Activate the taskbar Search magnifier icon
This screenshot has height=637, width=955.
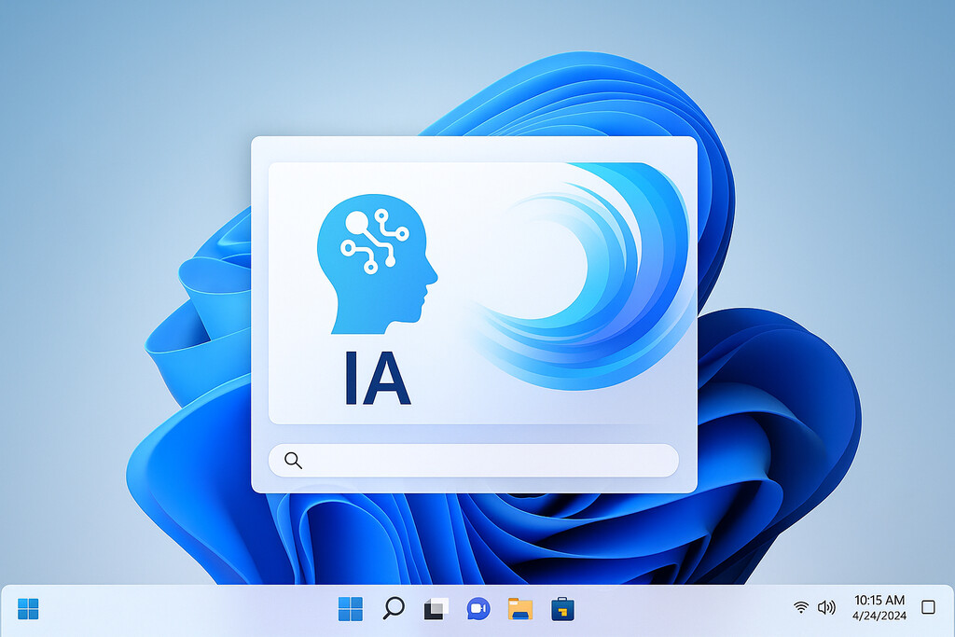pyautogui.click(x=393, y=608)
